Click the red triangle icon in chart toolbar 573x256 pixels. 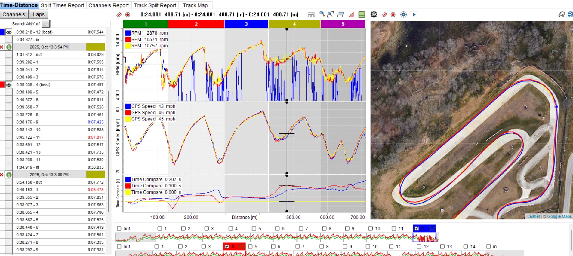351,14
